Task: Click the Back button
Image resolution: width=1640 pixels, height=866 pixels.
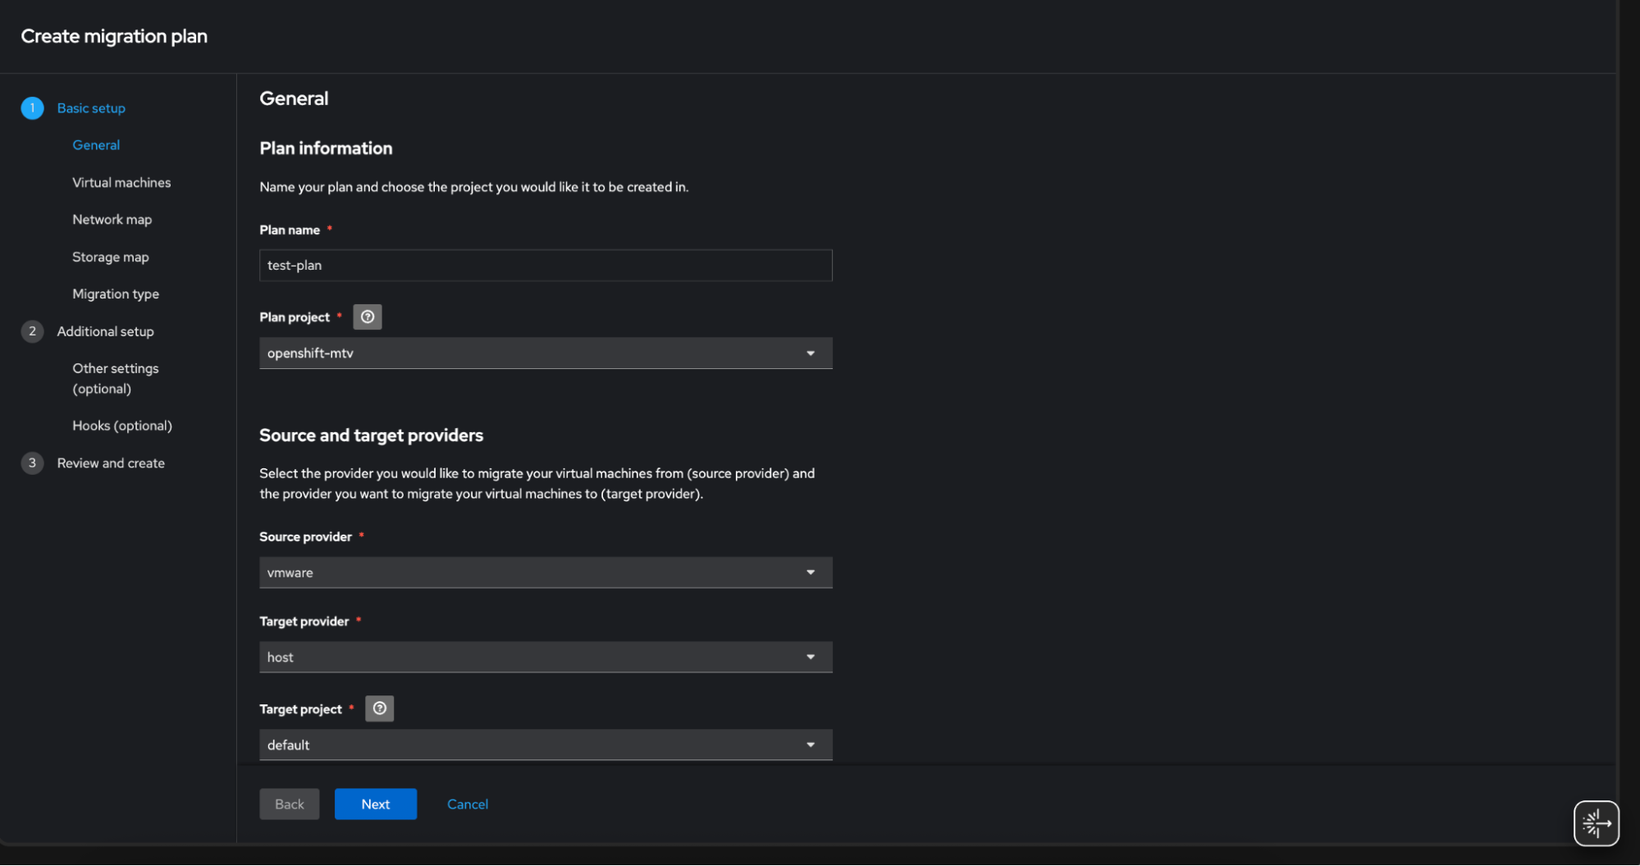Action: (290, 804)
